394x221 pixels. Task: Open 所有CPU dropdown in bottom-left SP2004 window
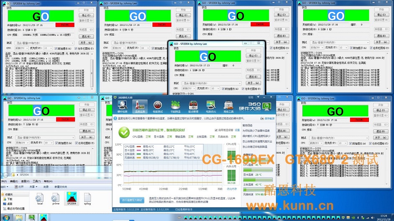[x=22, y=143]
